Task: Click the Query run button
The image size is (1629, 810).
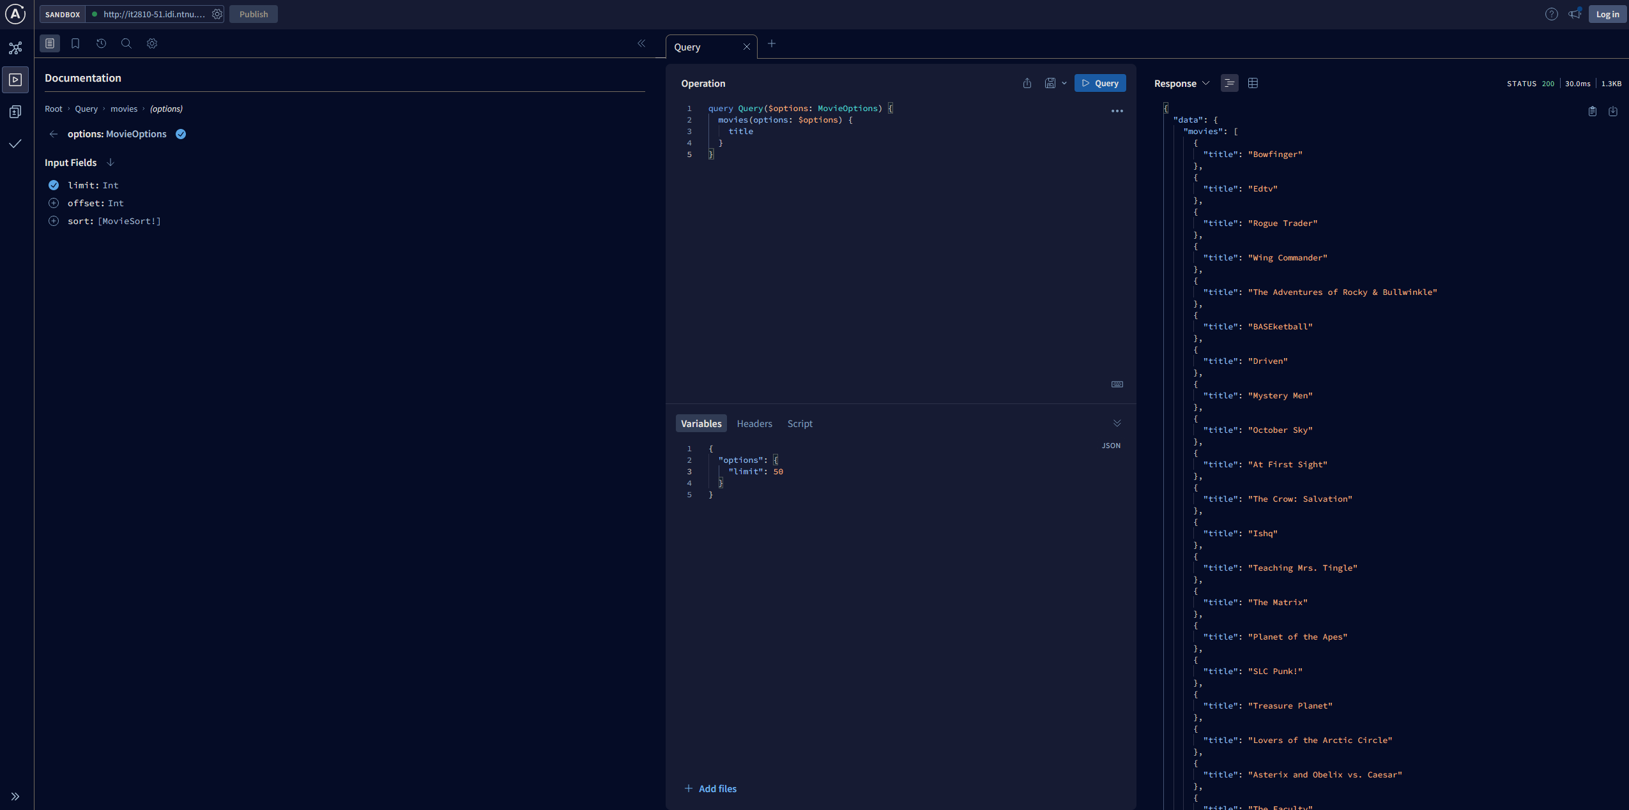Action: (x=1100, y=84)
